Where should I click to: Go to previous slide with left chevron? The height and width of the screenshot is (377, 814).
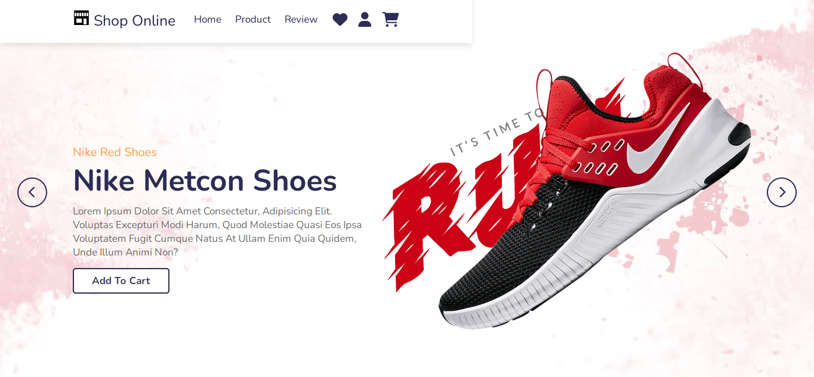point(32,192)
